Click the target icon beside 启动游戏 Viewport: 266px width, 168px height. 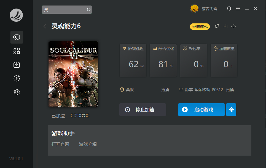(x=231, y=110)
